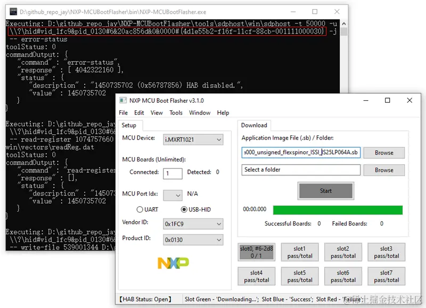Open the Window menu
The height and width of the screenshot is (308, 426).
[200, 112]
